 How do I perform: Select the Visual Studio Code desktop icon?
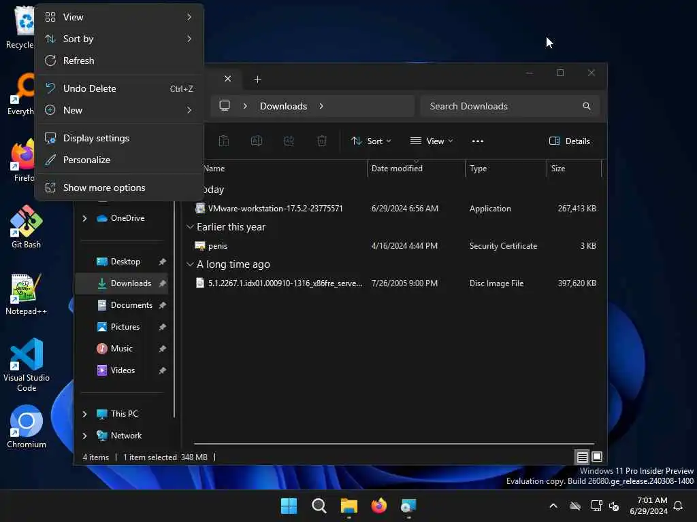(27, 365)
